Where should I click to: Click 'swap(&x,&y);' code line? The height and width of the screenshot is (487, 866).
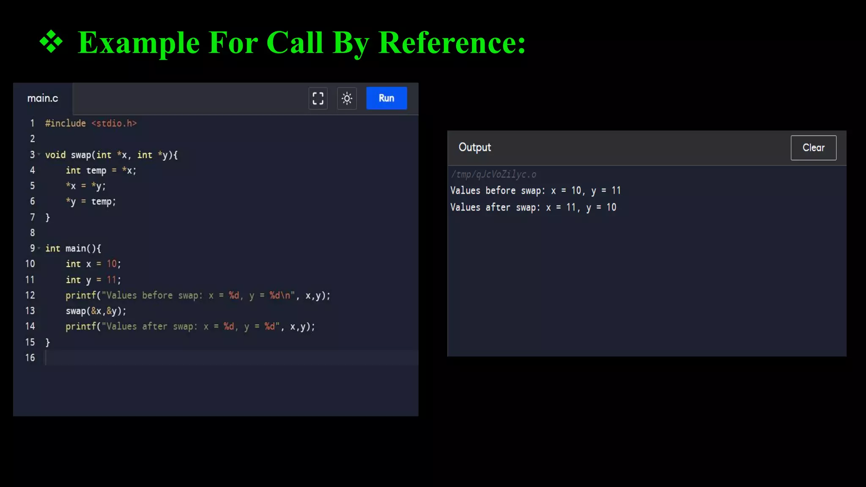96,311
